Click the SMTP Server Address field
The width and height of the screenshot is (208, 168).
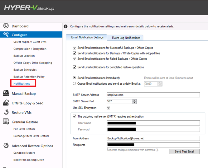(x=153, y=95)
